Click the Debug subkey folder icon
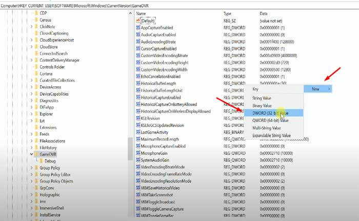Screen dimensions: 359x221 pos(42,161)
